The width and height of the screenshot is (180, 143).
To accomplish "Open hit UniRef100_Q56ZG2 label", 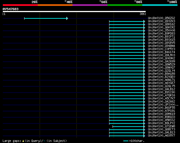I will [161, 18].
